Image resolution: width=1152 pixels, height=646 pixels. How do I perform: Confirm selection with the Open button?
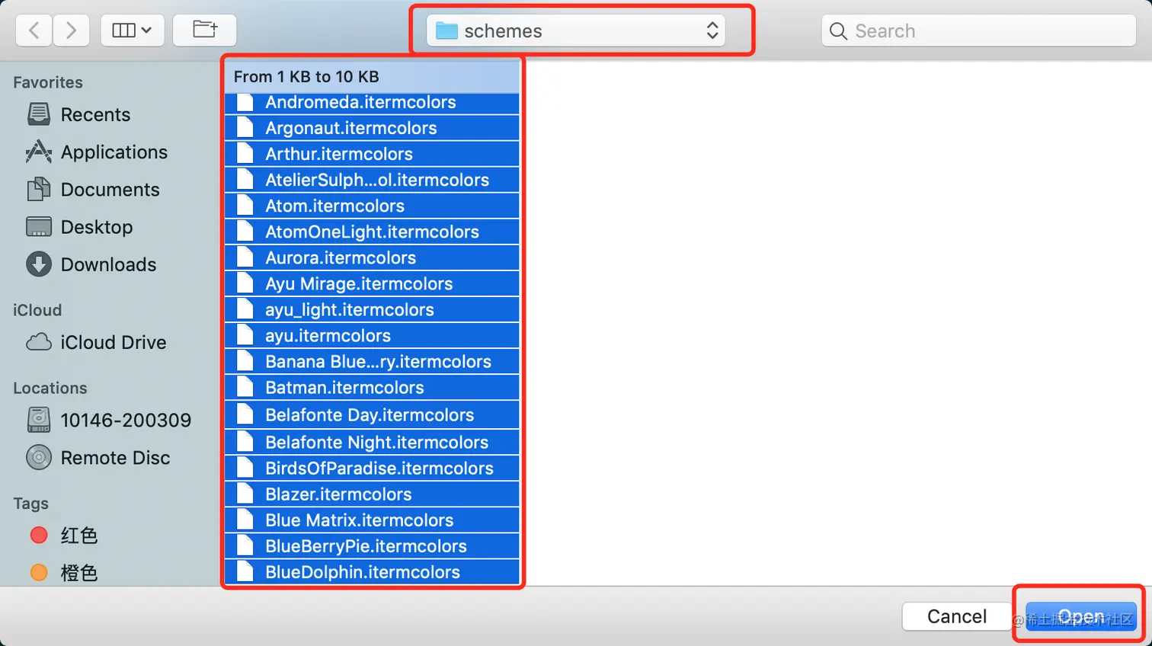(x=1080, y=616)
